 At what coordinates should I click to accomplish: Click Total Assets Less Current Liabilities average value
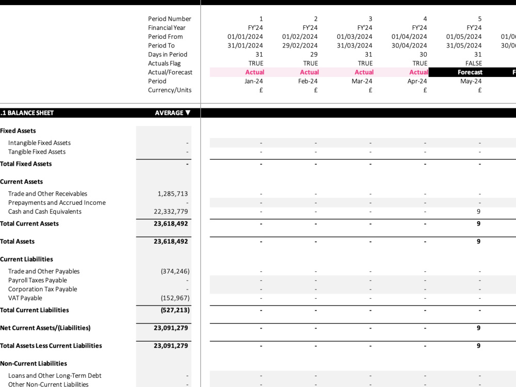coord(171,346)
